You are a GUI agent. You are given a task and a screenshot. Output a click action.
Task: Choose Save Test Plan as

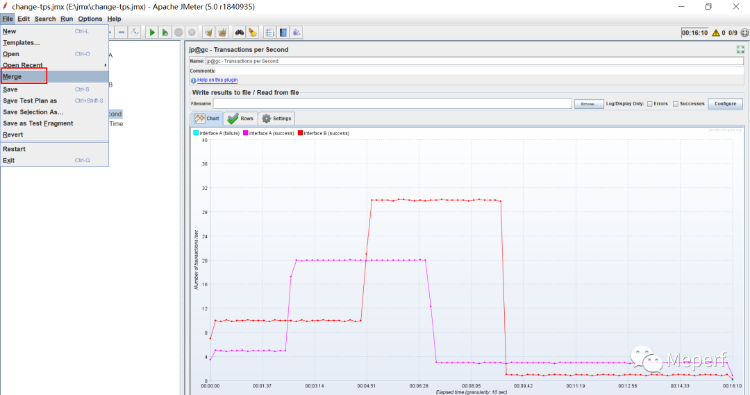[x=55, y=100]
